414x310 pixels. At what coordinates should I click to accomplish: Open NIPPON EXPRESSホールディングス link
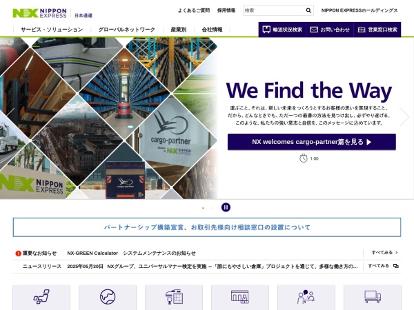[x=359, y=10]
